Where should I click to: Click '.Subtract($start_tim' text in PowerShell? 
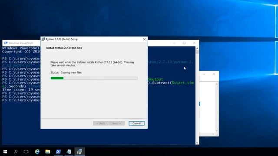point(172,83)
